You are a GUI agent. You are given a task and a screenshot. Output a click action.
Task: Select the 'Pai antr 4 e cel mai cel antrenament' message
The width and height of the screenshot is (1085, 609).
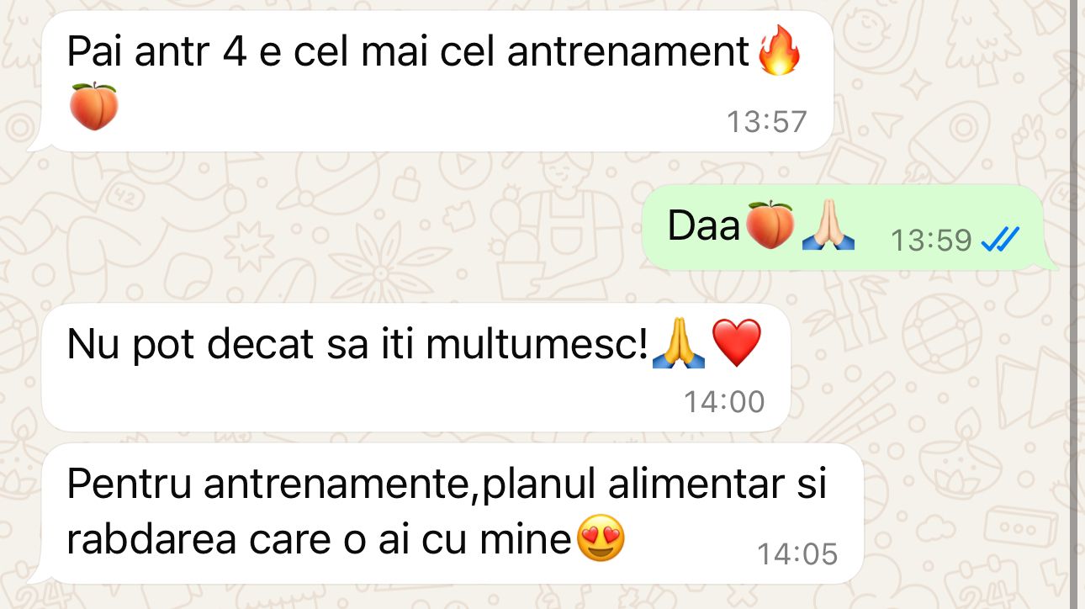[430, 82]
